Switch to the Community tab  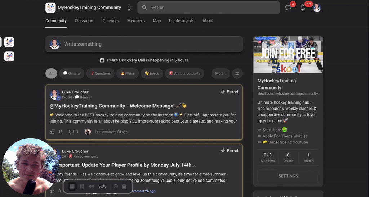[x=56, y=20]
